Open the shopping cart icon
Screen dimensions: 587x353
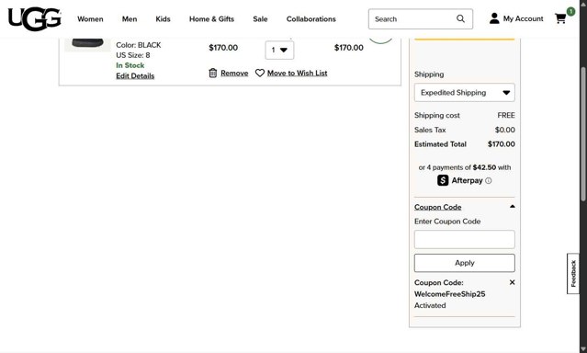coord(560,18)
